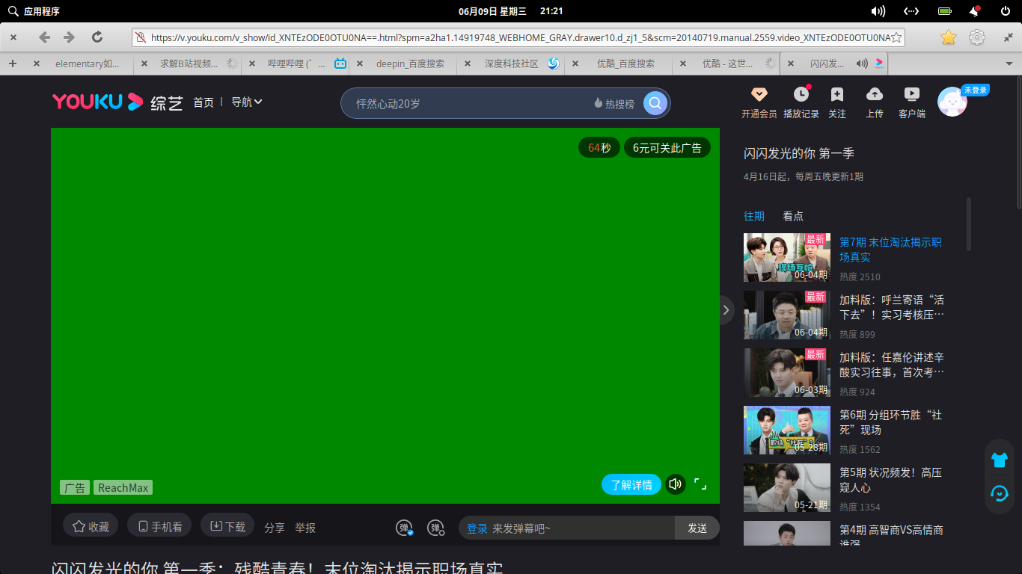Collapse the episode sidebar with arrow

click(x=726, y=309)
